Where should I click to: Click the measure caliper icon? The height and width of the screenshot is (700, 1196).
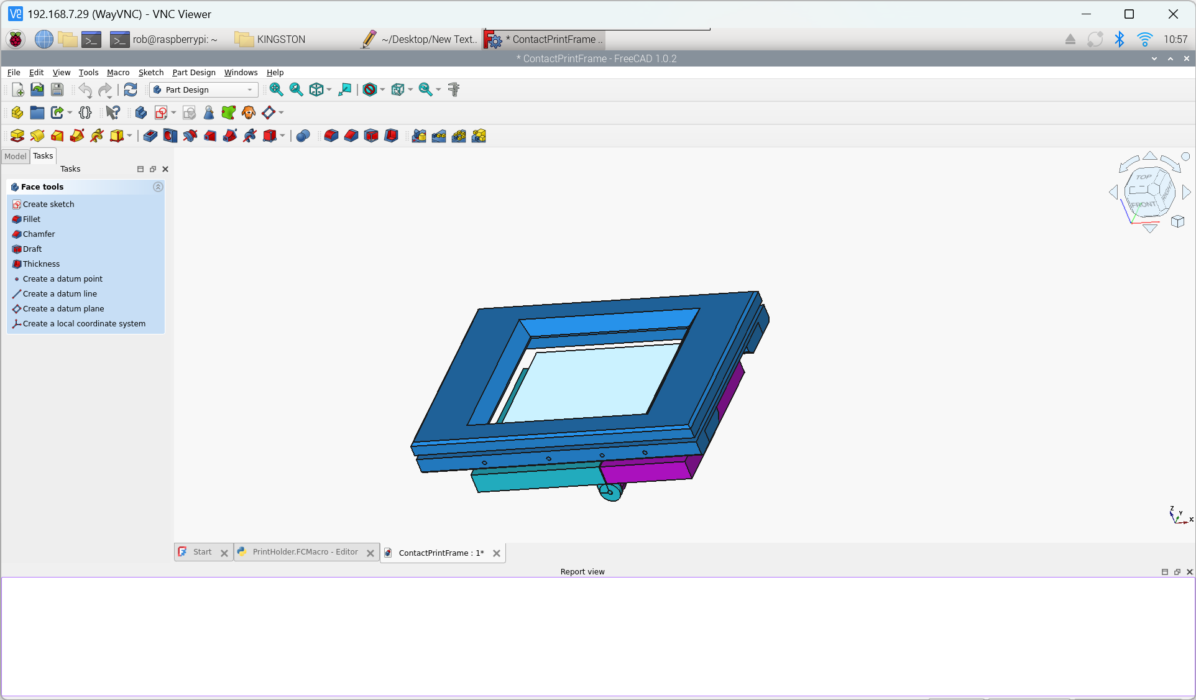pyautogui.click(x=454, y=90)
